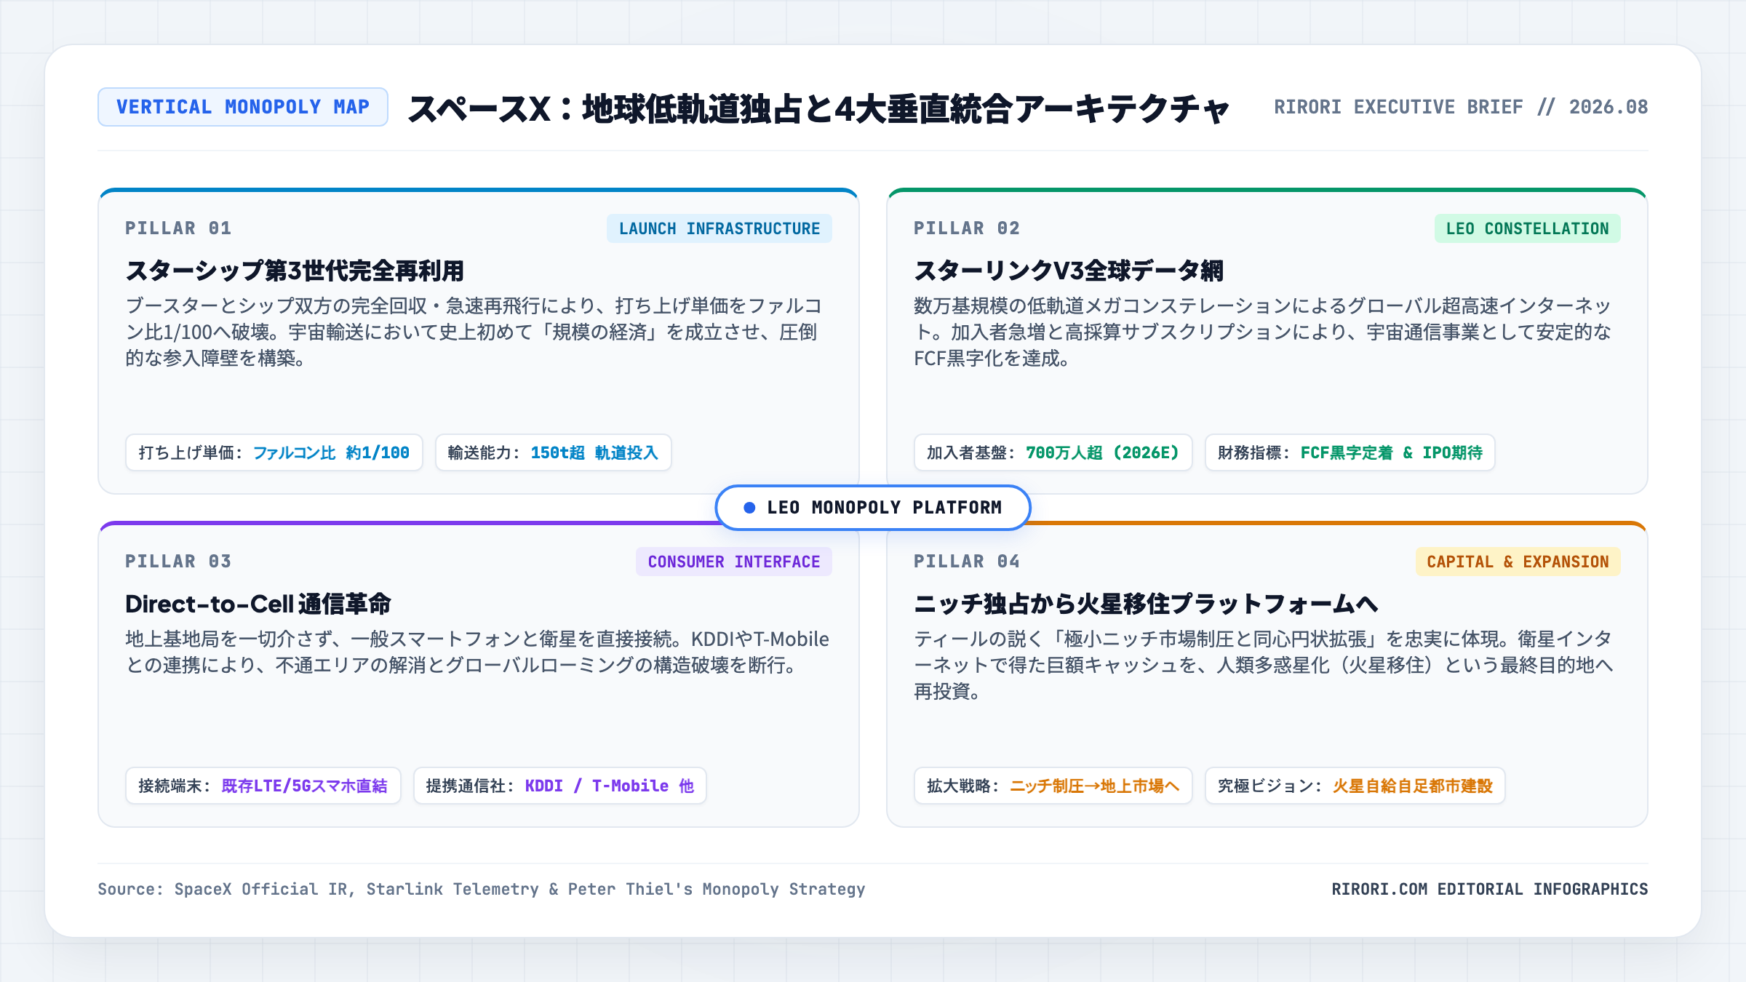Select the LAUNCH INFRASTRUCTURE tag
Image resolution: width=1746 pixels, height=982 pixels.
tap(719, 228)
